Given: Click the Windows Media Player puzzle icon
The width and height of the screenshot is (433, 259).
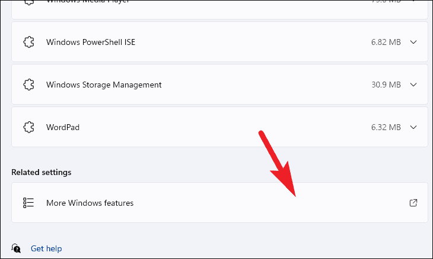Looking at the screenshot, I should click(28, 1).
